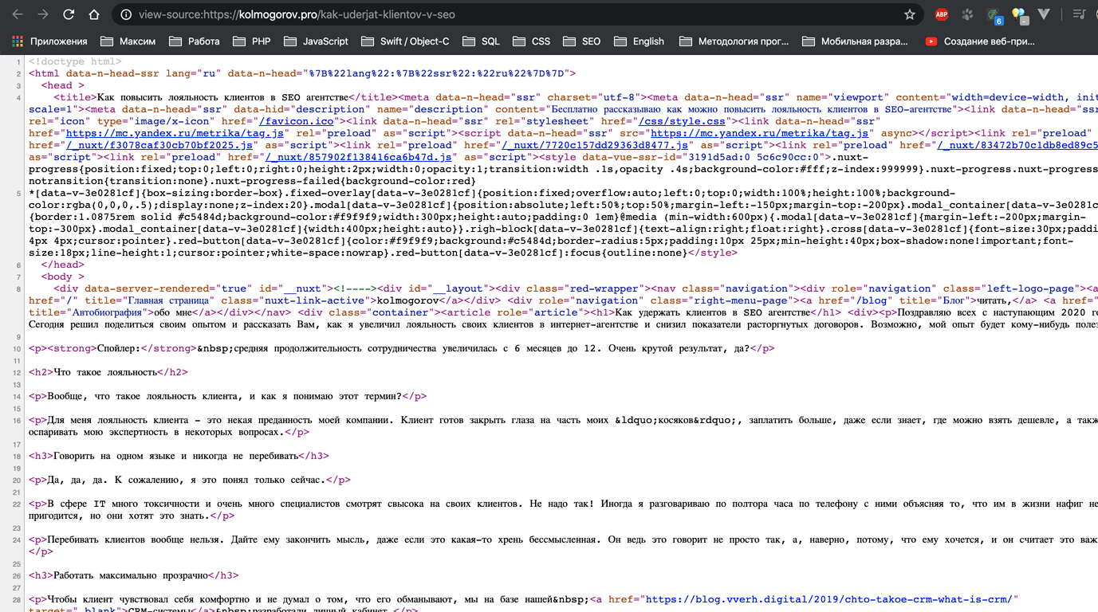Open the green extension with badge 6

pos(994,15)
